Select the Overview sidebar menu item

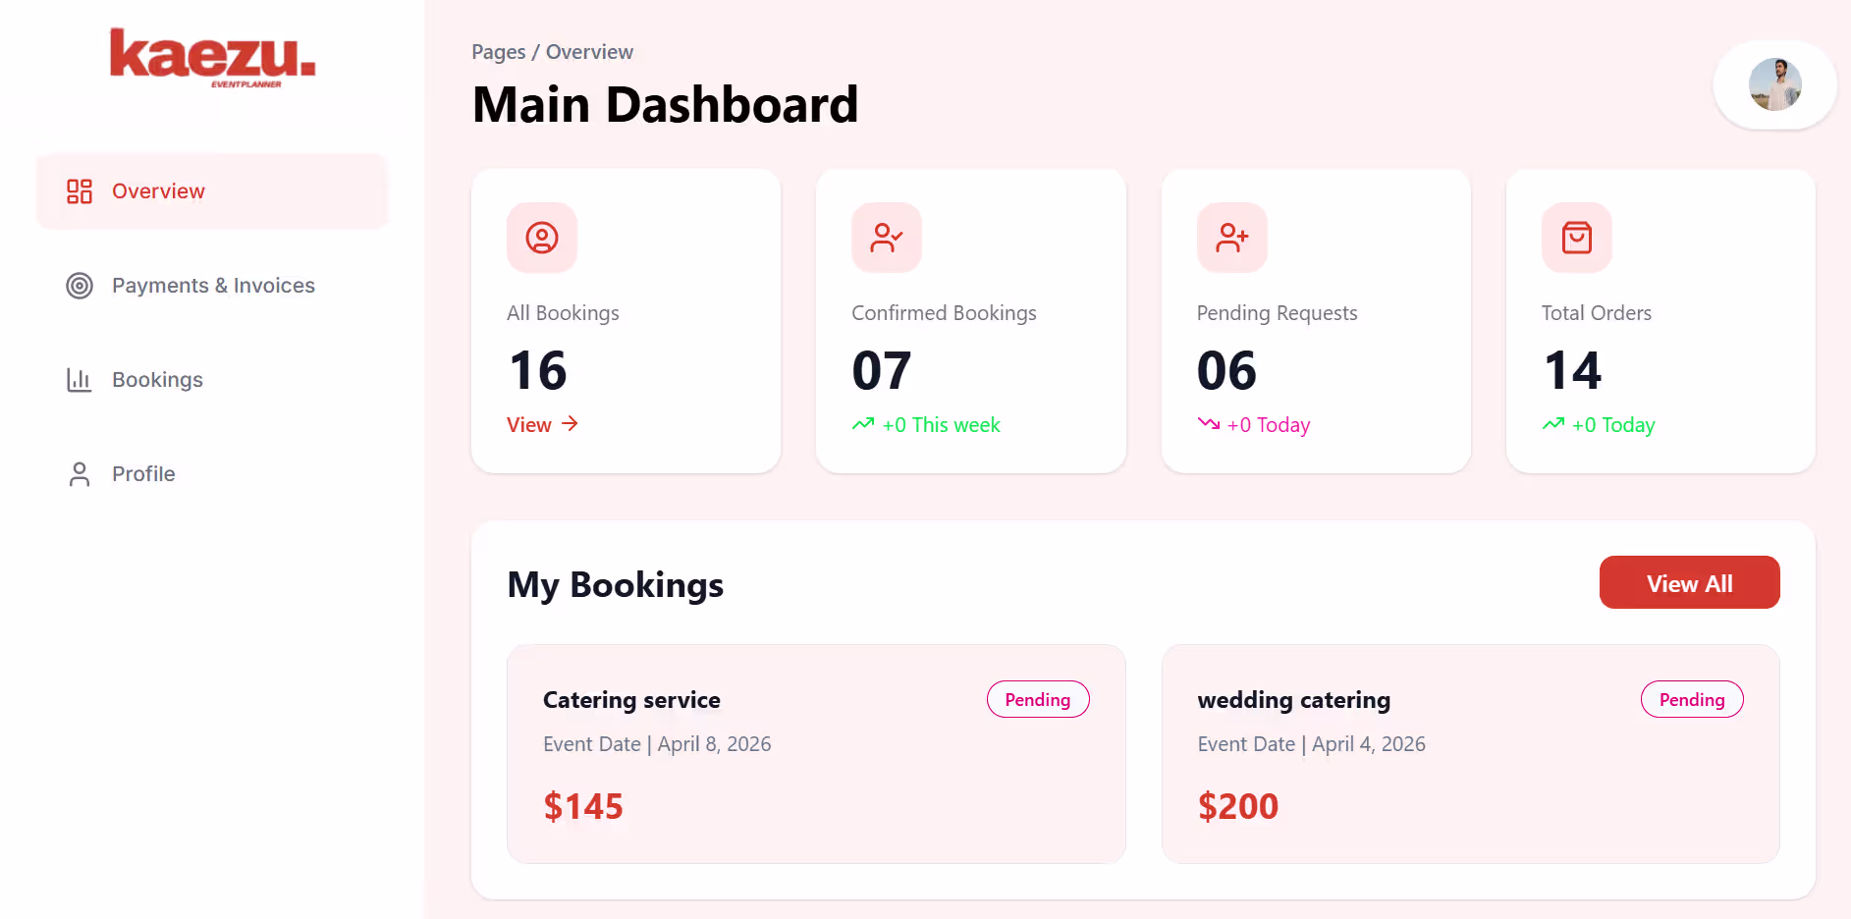pyautogui.click(x=212, y=191)
